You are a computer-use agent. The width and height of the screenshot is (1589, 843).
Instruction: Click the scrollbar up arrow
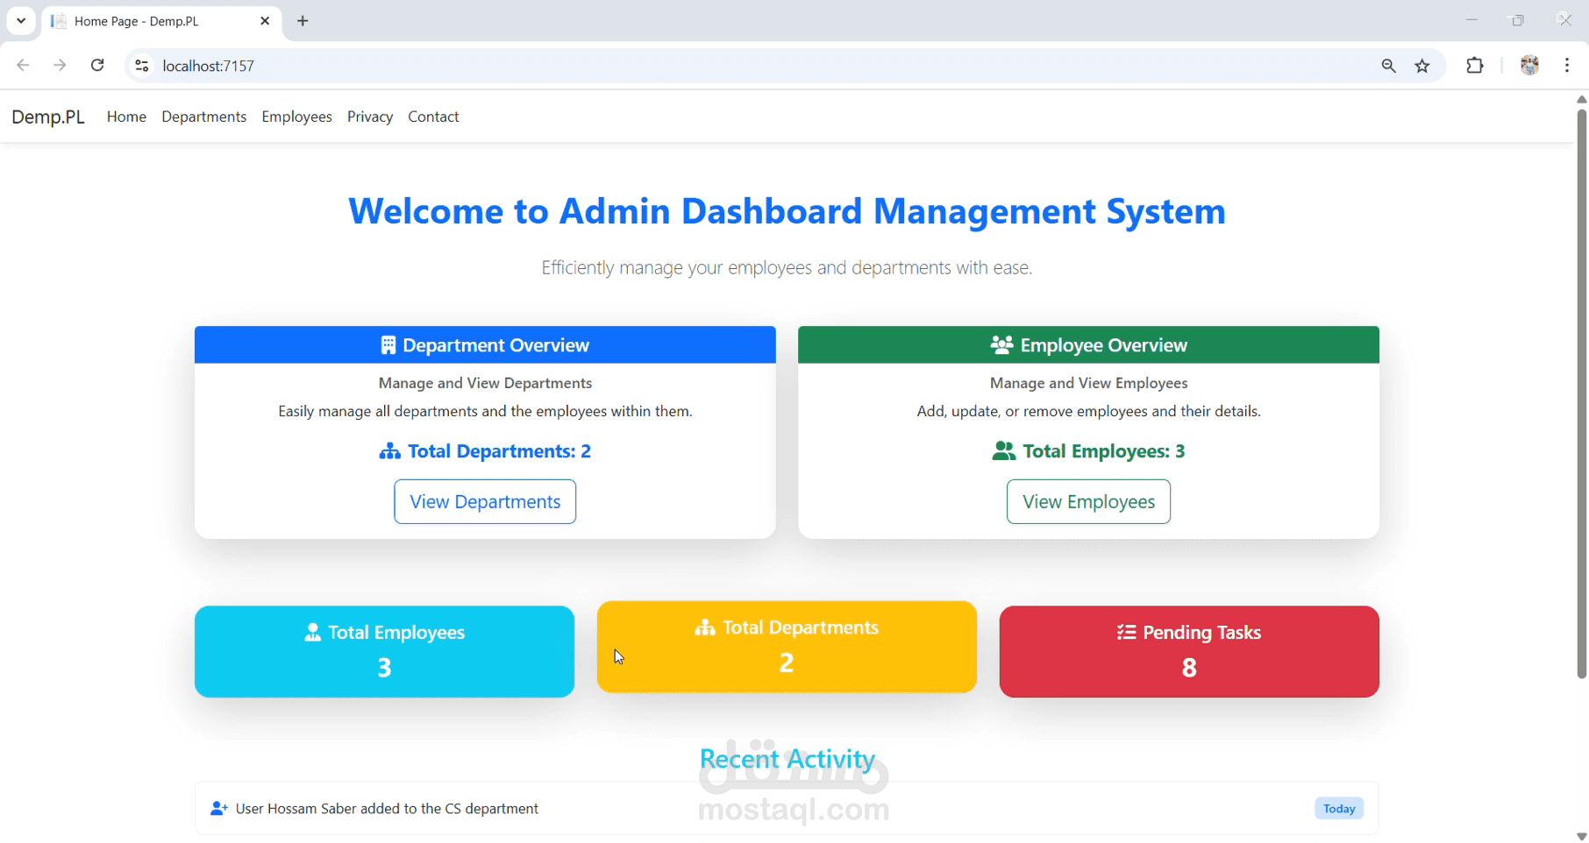[x=1581, y=99]
